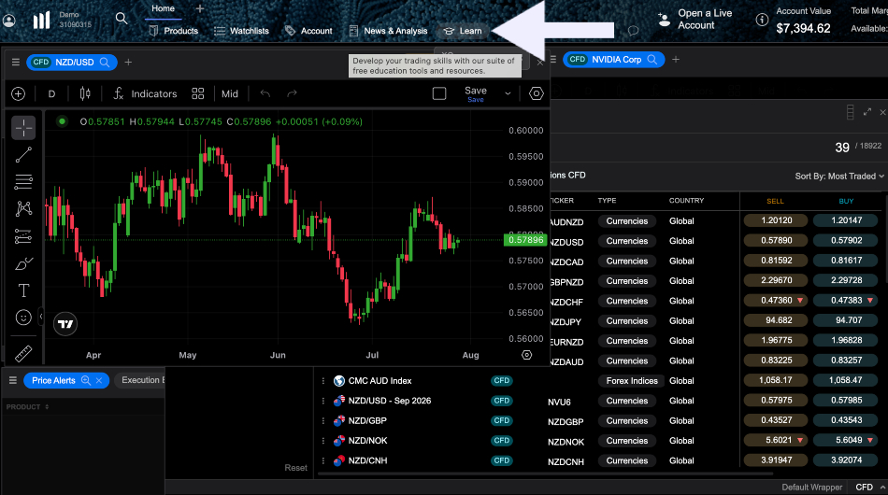Toggle chart fullscreen square icon

(x=439, y=94)
